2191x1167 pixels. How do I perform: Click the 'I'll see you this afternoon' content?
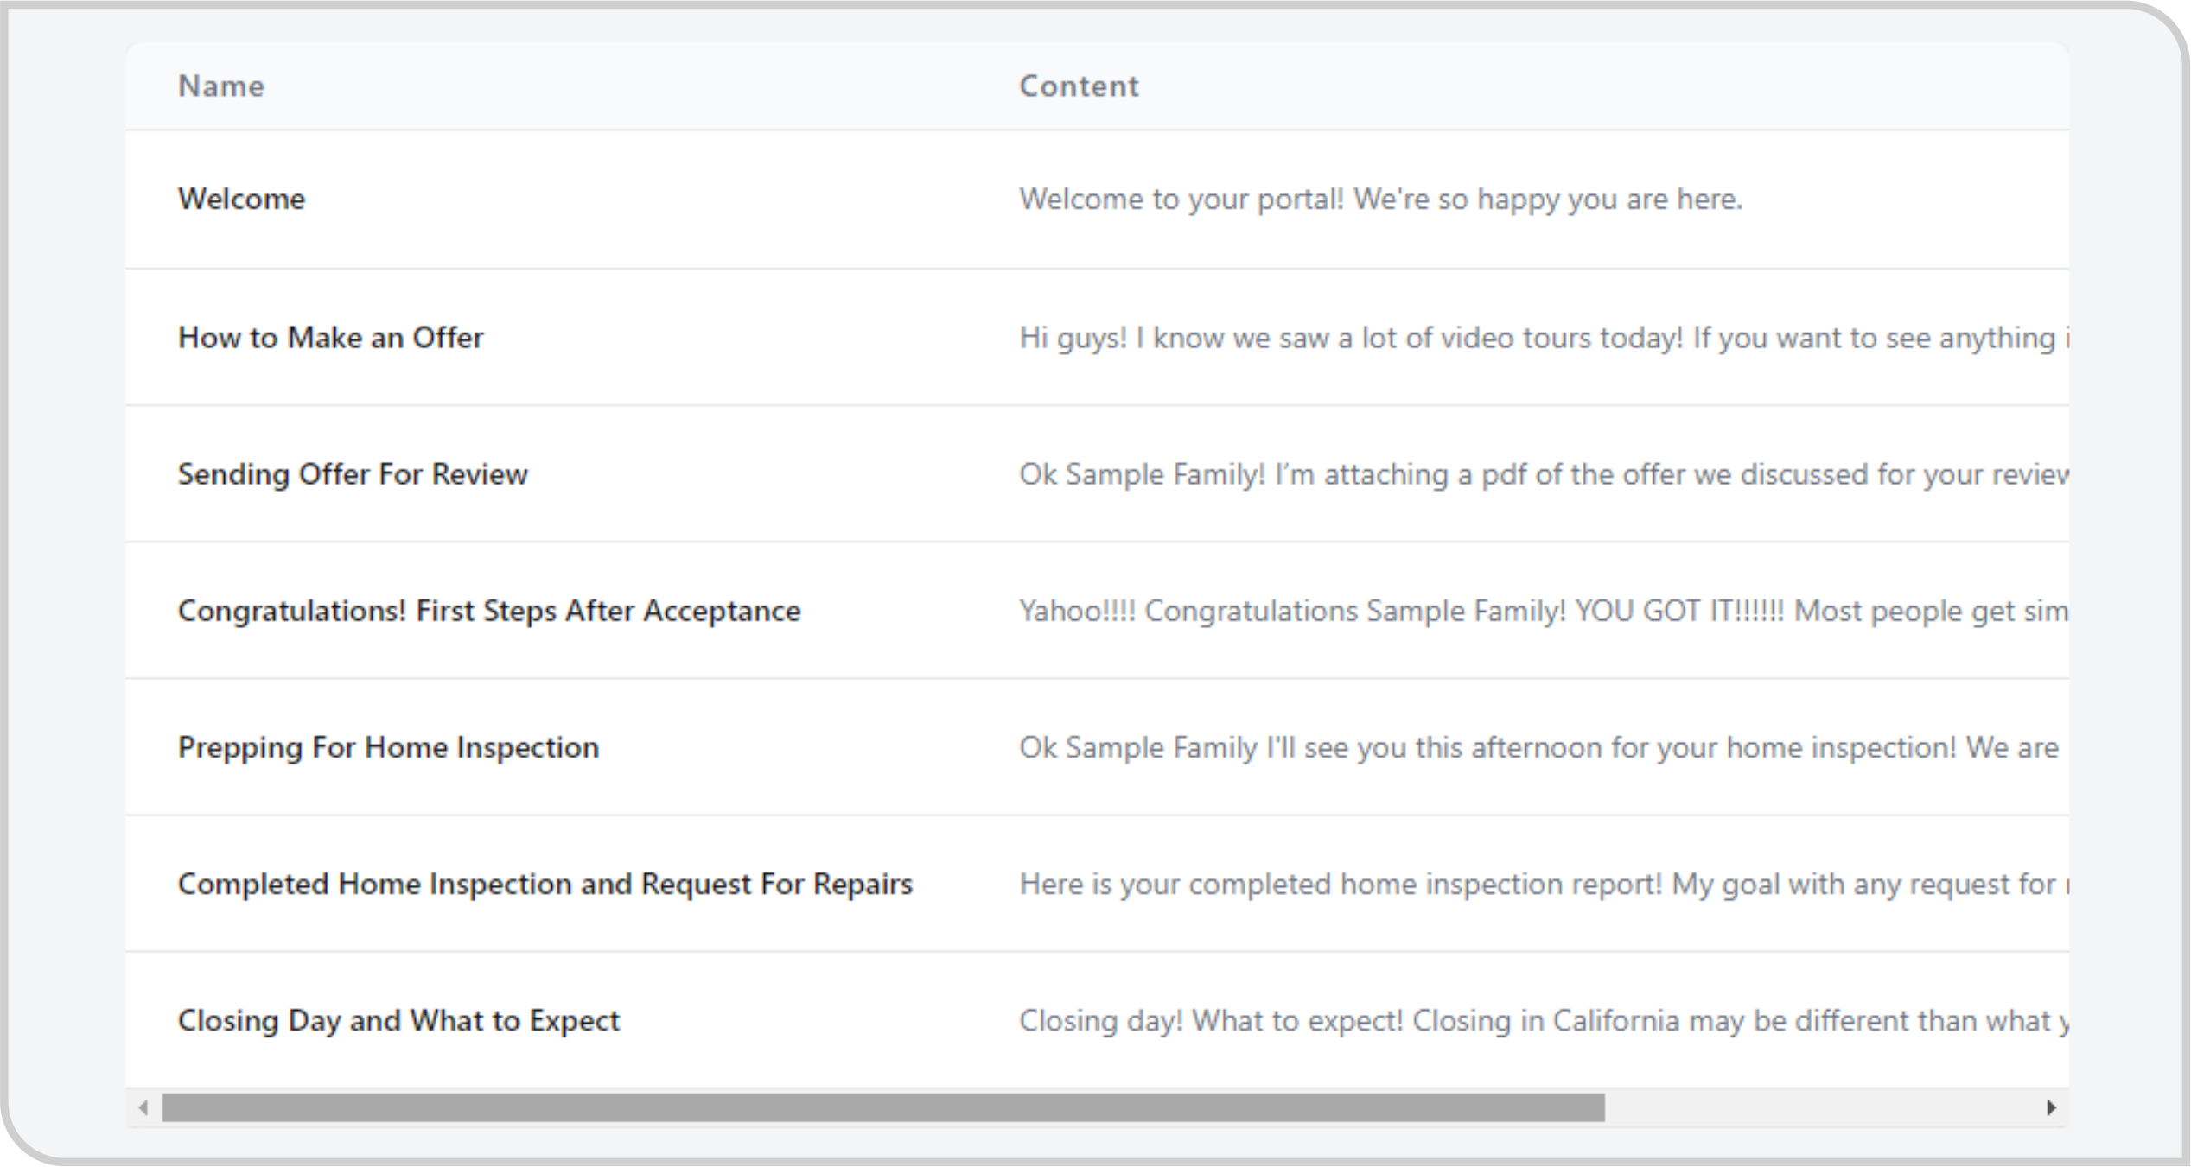(1539, 747)
